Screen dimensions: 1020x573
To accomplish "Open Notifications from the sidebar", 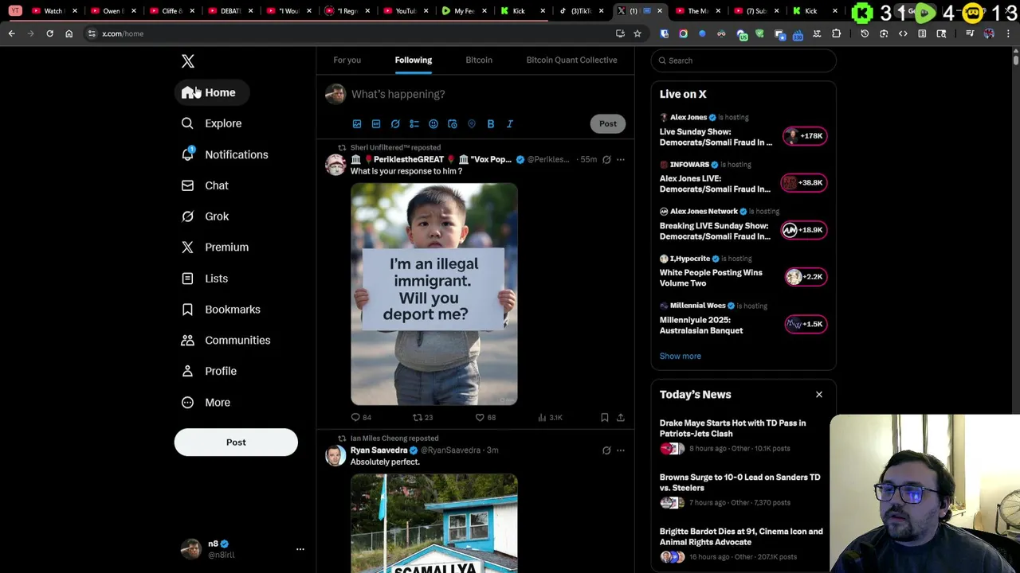I will coord(225,154).
